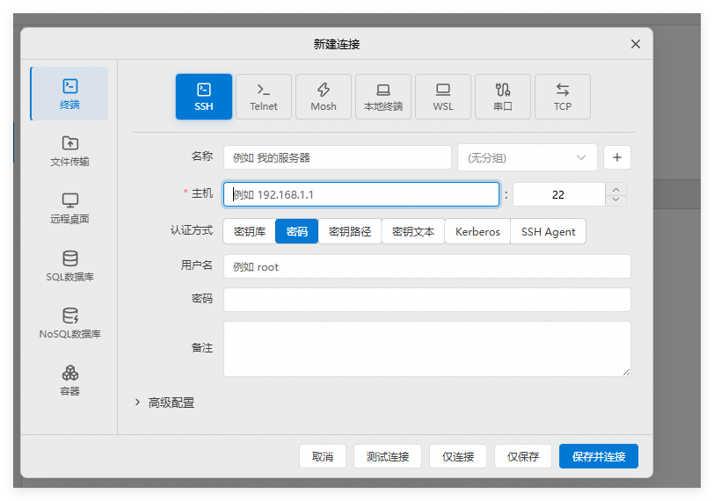This screenshot has width=714, height=501.
Task: Focus the 主机 host input field
Action: 361,194
